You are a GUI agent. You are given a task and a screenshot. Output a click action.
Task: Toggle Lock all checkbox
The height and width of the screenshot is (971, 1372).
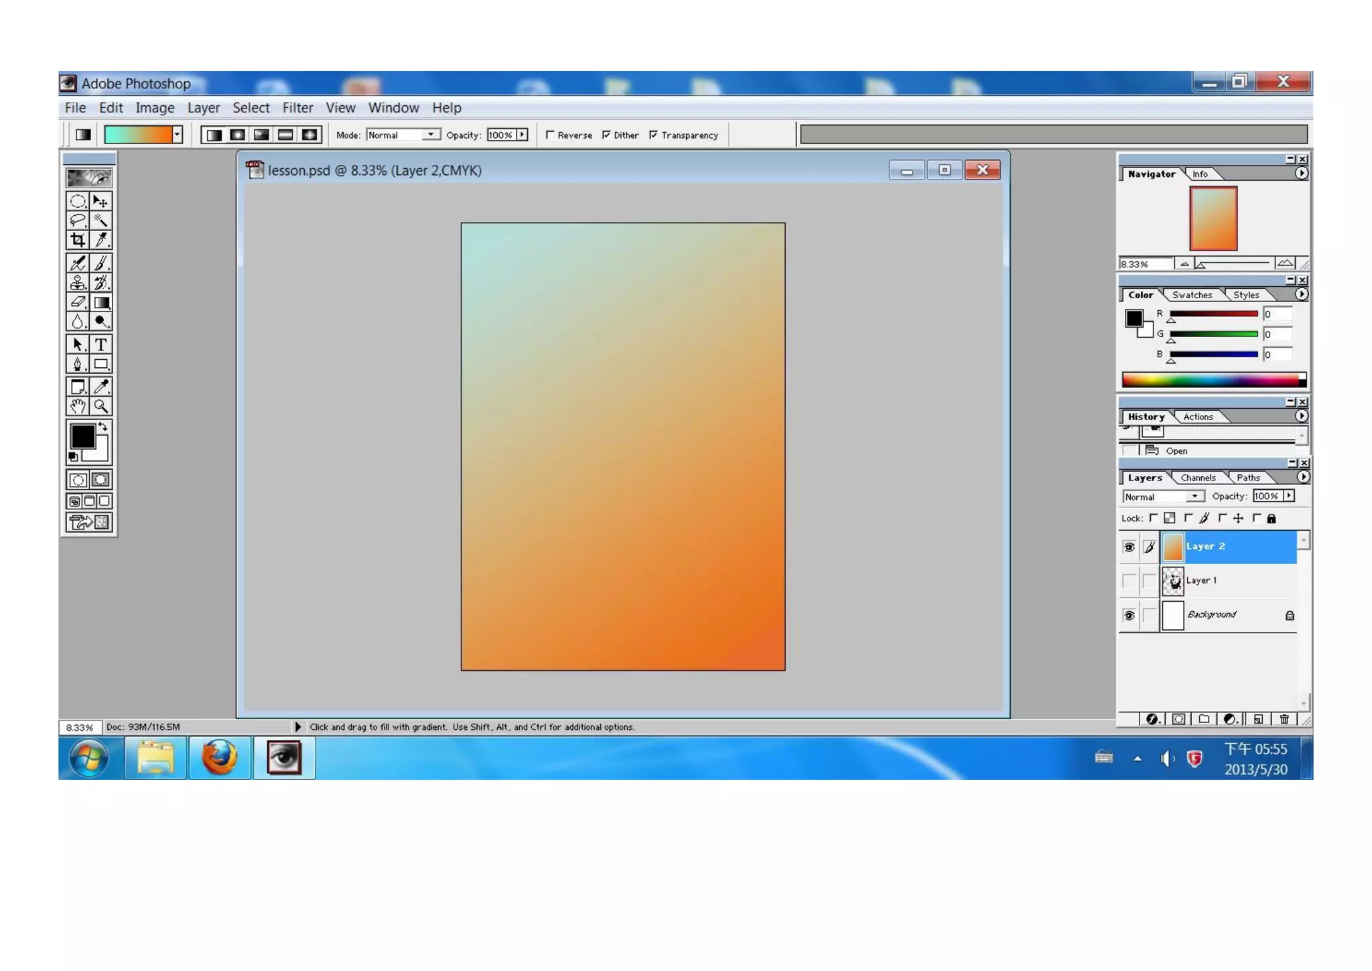(1257, 518)
